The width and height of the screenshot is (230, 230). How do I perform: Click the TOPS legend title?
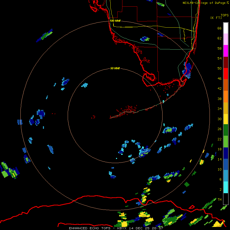point(225,15)
